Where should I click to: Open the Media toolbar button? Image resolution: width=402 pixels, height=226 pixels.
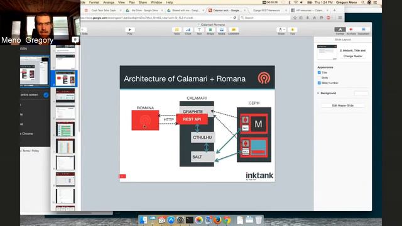click(222, 30)
